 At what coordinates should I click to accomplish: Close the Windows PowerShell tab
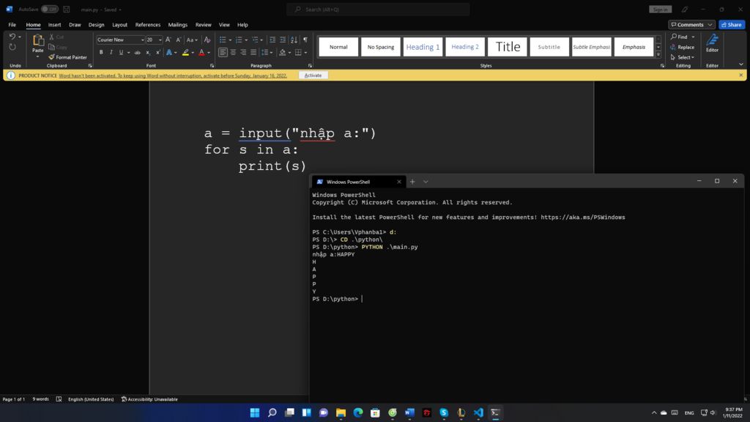click(x=399, y=182)
